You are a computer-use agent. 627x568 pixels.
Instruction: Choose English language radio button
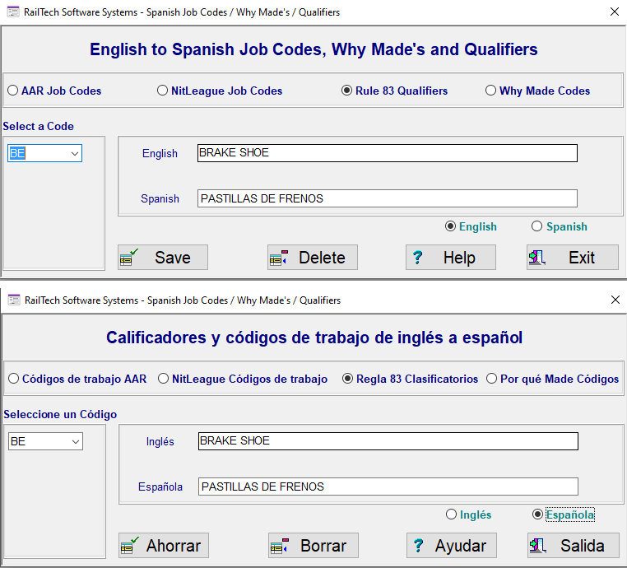[471, 226]
